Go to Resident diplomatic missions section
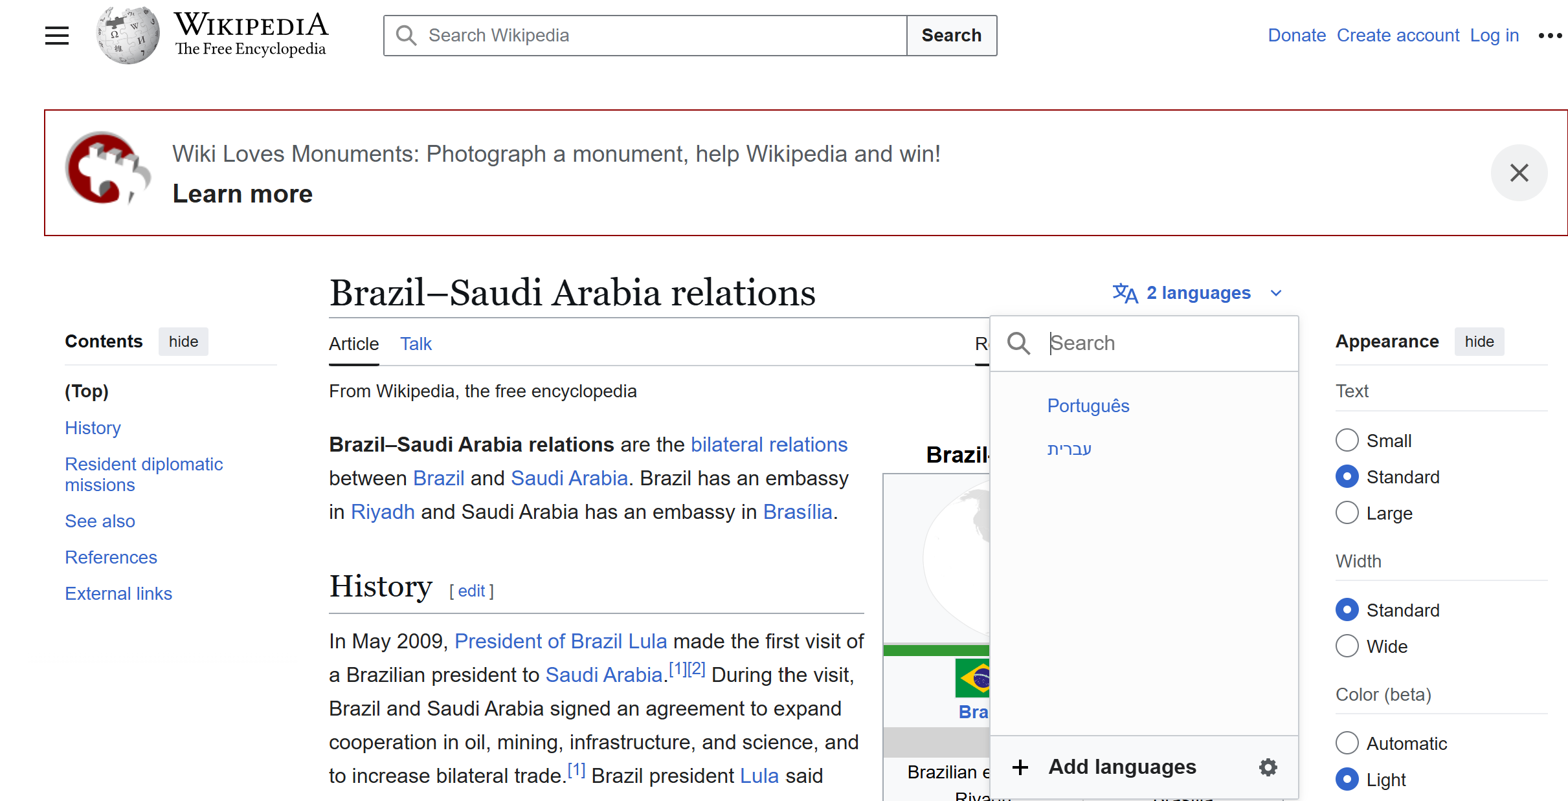The width and height of the screenshot is (1568, 801). (x=144, y=474)
